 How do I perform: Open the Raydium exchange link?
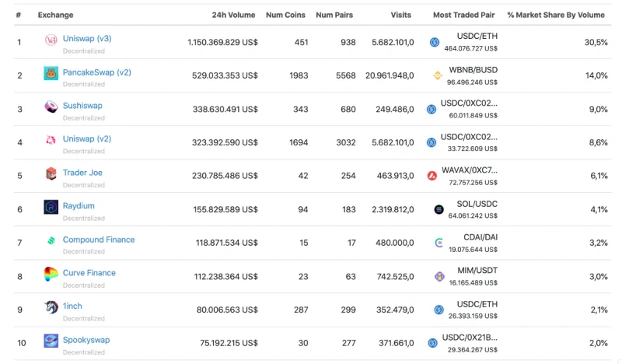point(79,206)
